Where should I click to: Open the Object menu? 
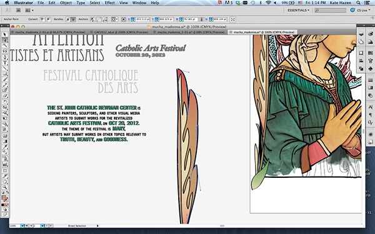(x=66, y=3)
